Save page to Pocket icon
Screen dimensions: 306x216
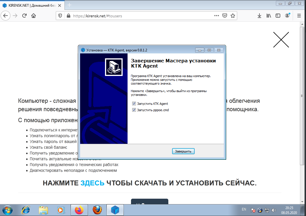tap(225, 16)
